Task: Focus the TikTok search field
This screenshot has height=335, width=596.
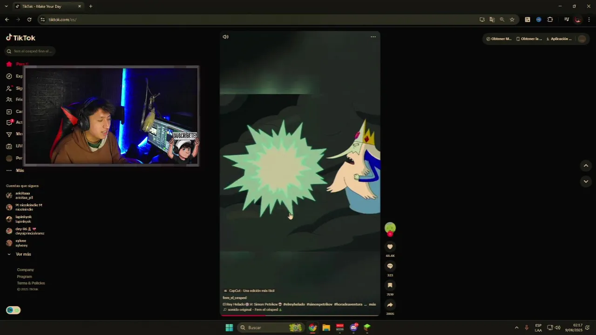Action: (x=31, y=51)
